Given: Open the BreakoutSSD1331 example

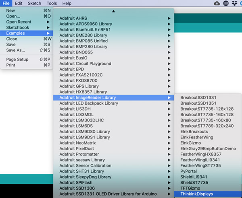Looking at the screenshot, I should click(208, 98).
